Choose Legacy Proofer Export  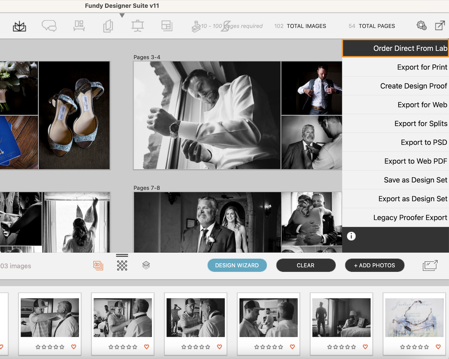pos(396,217)
